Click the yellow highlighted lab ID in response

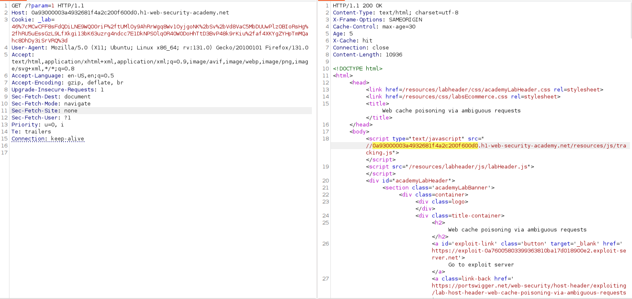(x=425, y=146)
